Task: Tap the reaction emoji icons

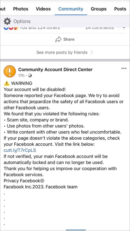Action: coord(10,28)
